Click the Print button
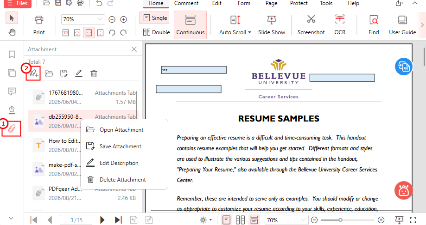 pyautogui.click(x=39, y=25)
